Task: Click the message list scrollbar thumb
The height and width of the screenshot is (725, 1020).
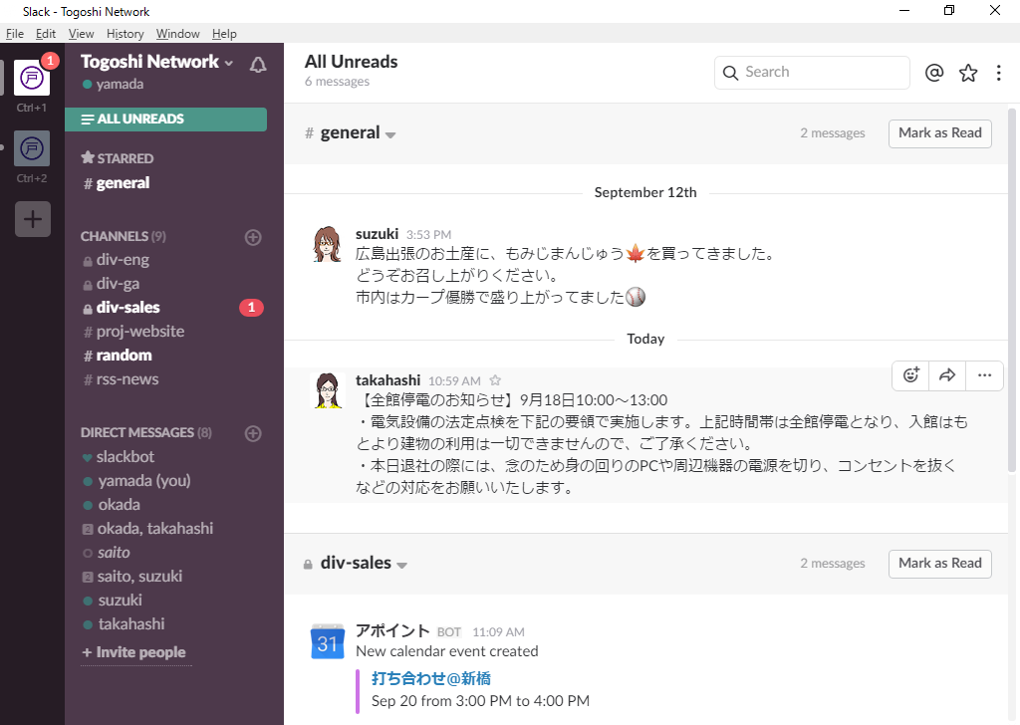Action: [1012, 290]
